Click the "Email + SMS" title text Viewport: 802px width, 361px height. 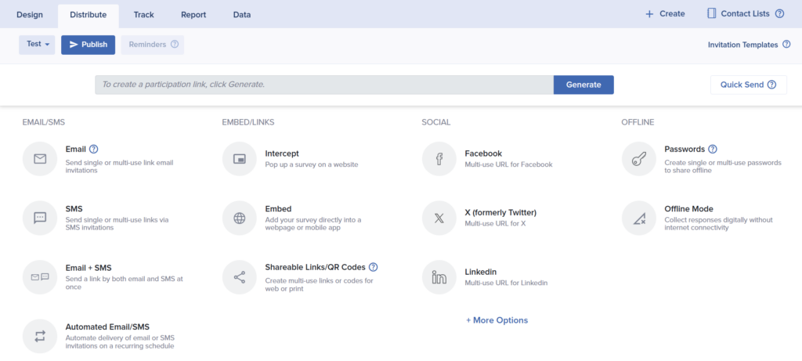[89, 268]
